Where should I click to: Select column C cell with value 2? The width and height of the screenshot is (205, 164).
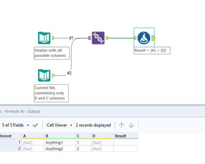(x=83, y=148)
